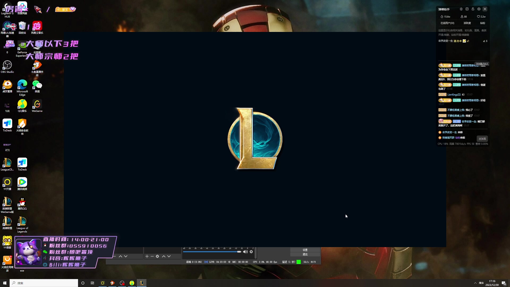Click the 弹幕助手 list view icon

click(467, 9)
